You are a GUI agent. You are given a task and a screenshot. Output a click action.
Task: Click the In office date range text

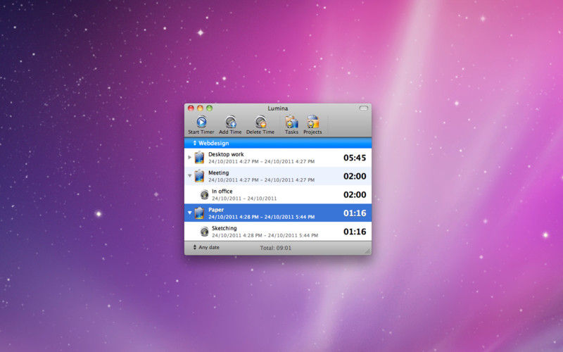pyautogui.click(x=244, y=199)
